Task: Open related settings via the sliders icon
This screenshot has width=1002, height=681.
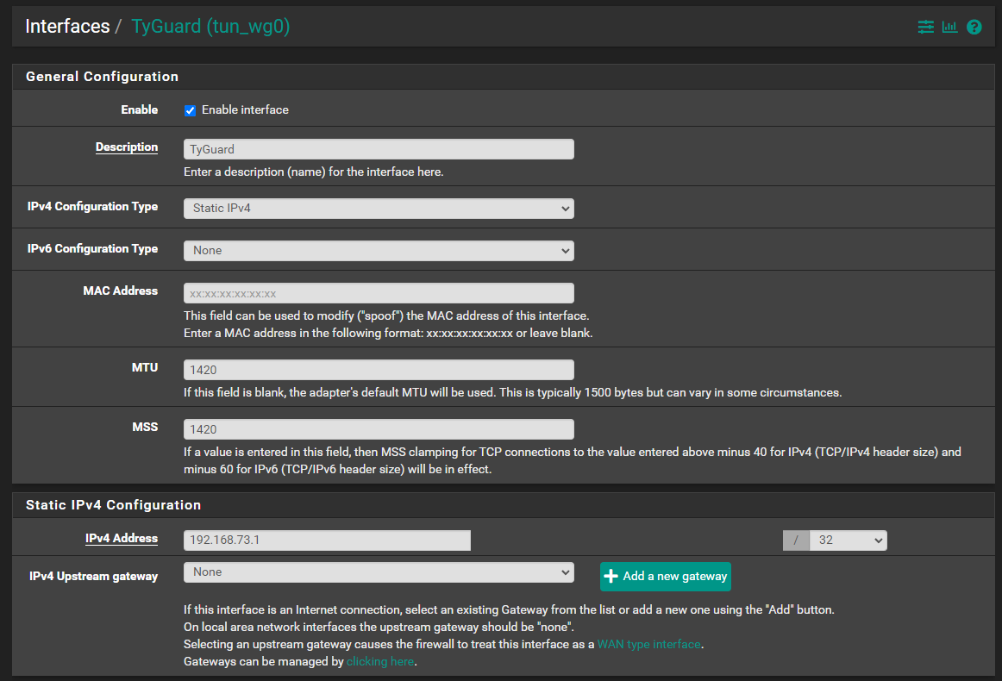Action: click(925, 27)
